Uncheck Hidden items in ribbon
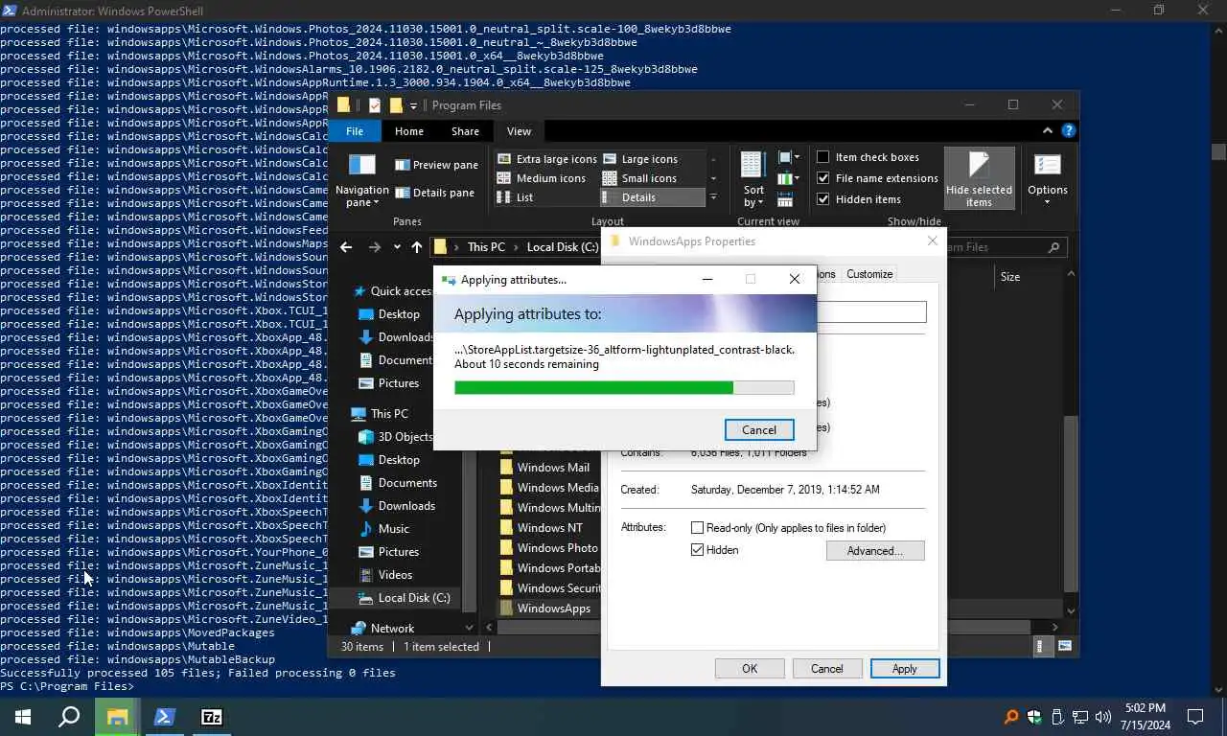Viewport: 1227px width, 736px height. pos(822,199)
